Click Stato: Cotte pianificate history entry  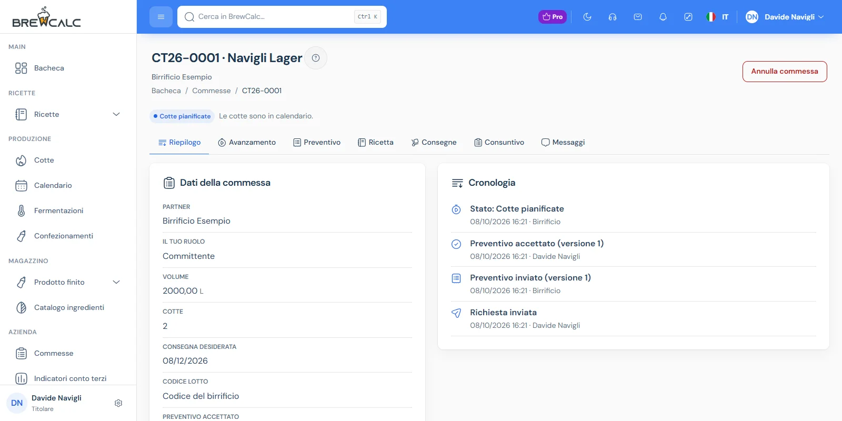pos(634,215)
